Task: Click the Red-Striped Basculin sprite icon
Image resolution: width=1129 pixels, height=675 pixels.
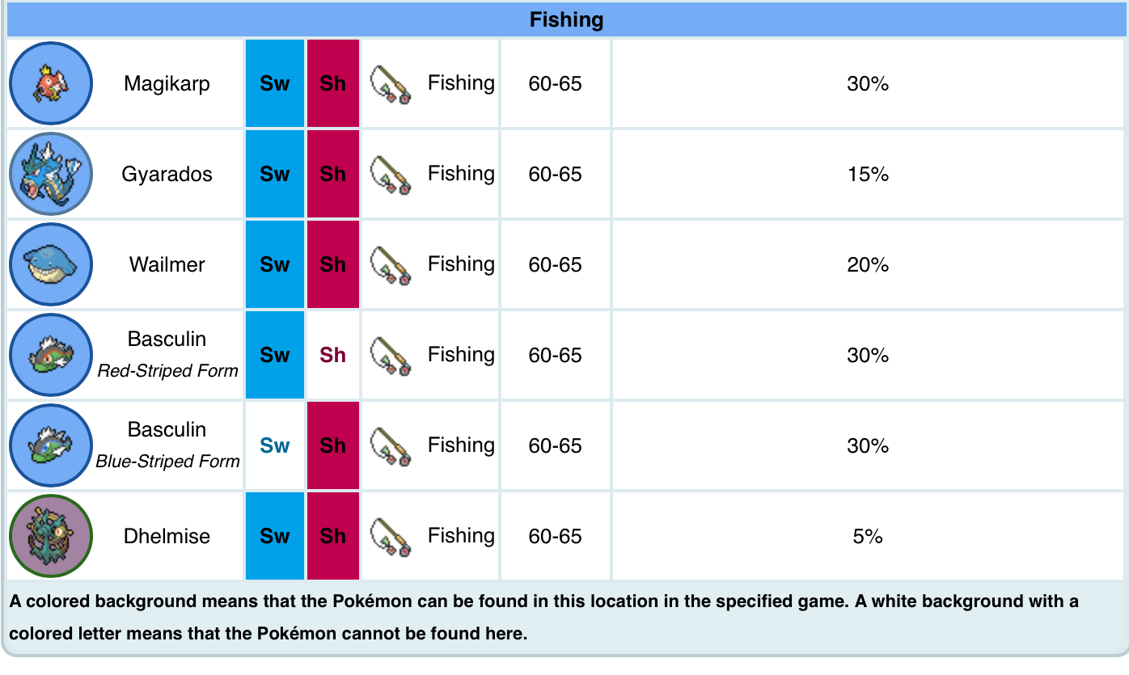Action: tap(51, 355)
